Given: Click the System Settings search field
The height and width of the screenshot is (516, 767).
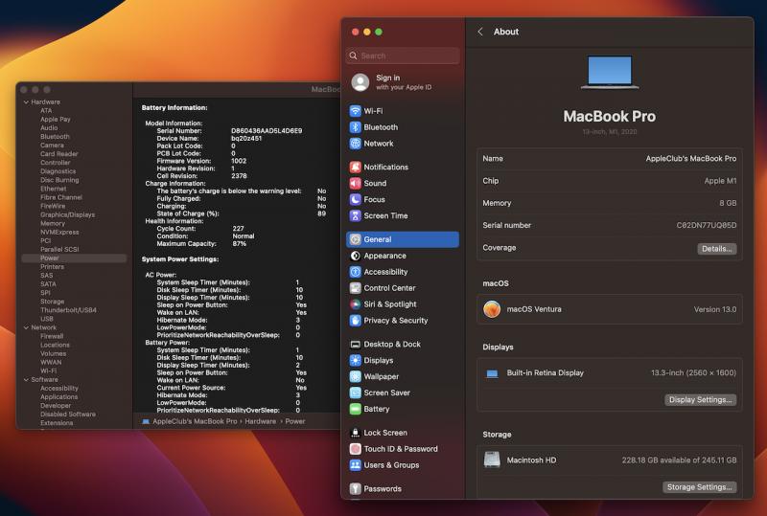Looking at the screenshot, I should click(403, 56).
